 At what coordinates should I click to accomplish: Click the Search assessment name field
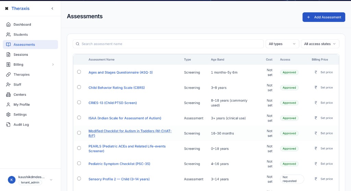click(168, 44)
